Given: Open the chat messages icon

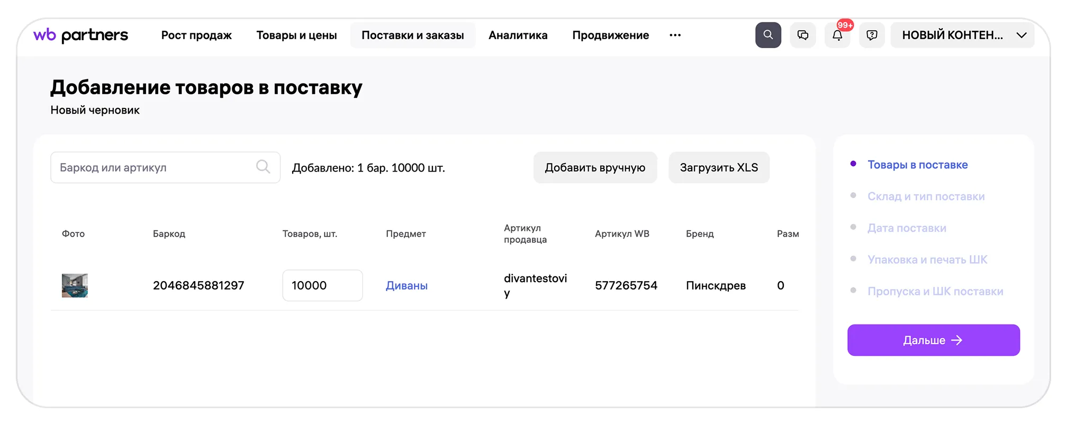Looking at the screenshot, I should 803,35.
